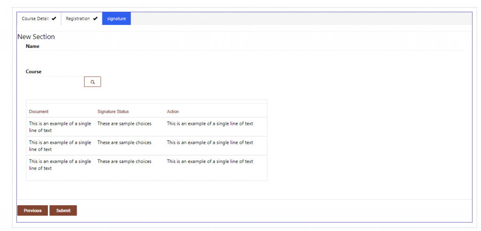Click first row Action cell text
The height and width of the screenshot is (231, 481).
(210, 123)
